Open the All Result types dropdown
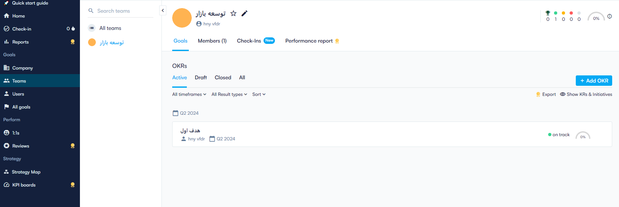Viewport: 619px width, 207px height. point(229,94)
